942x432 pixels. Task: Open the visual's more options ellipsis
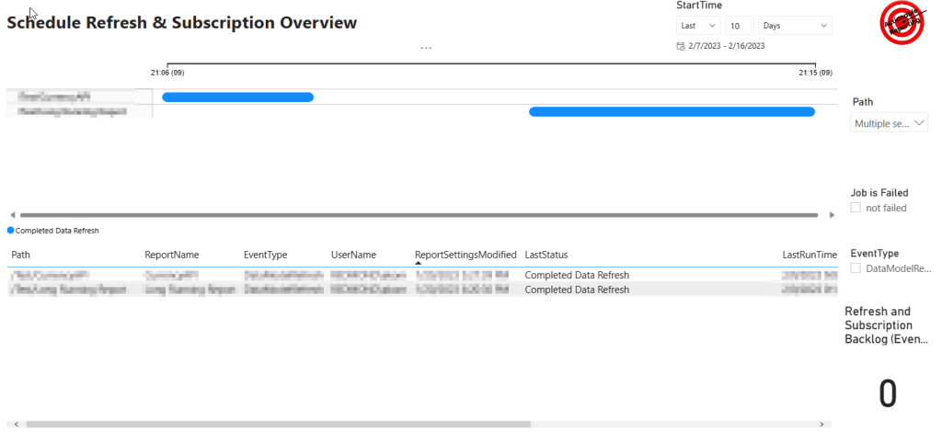click(425, 47)
